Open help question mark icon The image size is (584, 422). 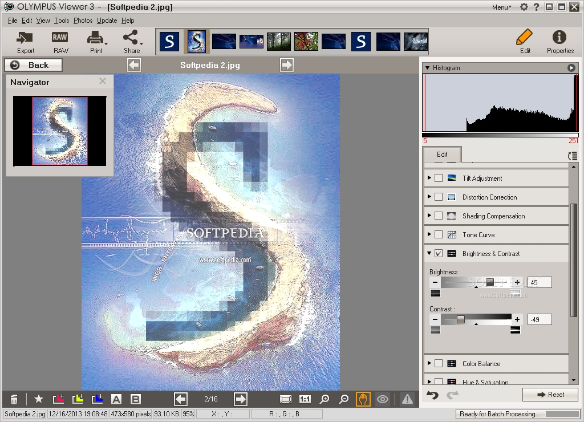click(536, 7)
